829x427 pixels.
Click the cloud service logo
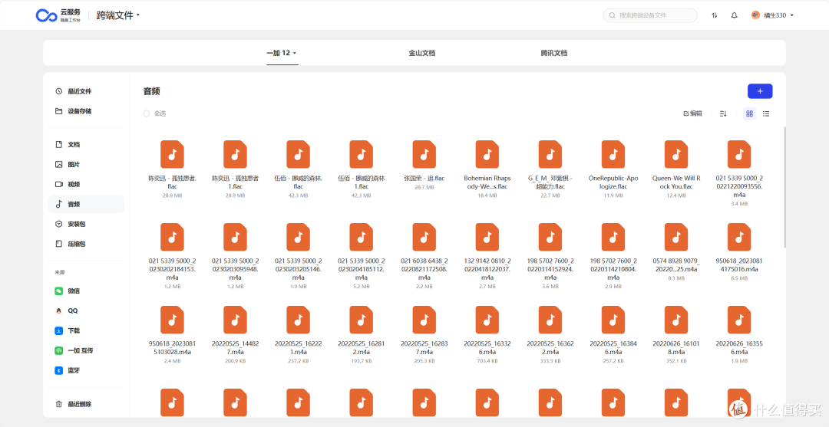pyautogui.click(x=58, y=15)
